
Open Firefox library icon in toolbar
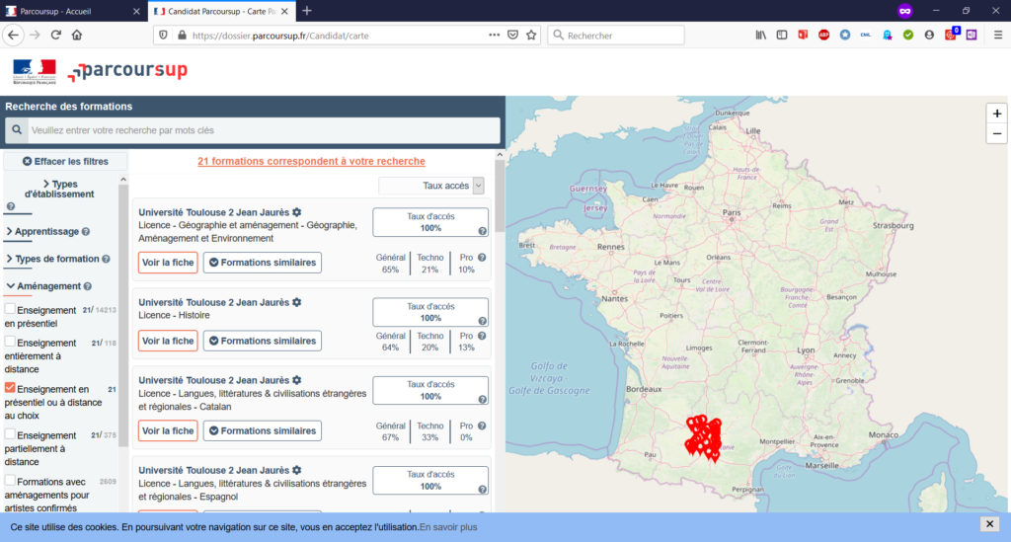(x=761, y=35)
